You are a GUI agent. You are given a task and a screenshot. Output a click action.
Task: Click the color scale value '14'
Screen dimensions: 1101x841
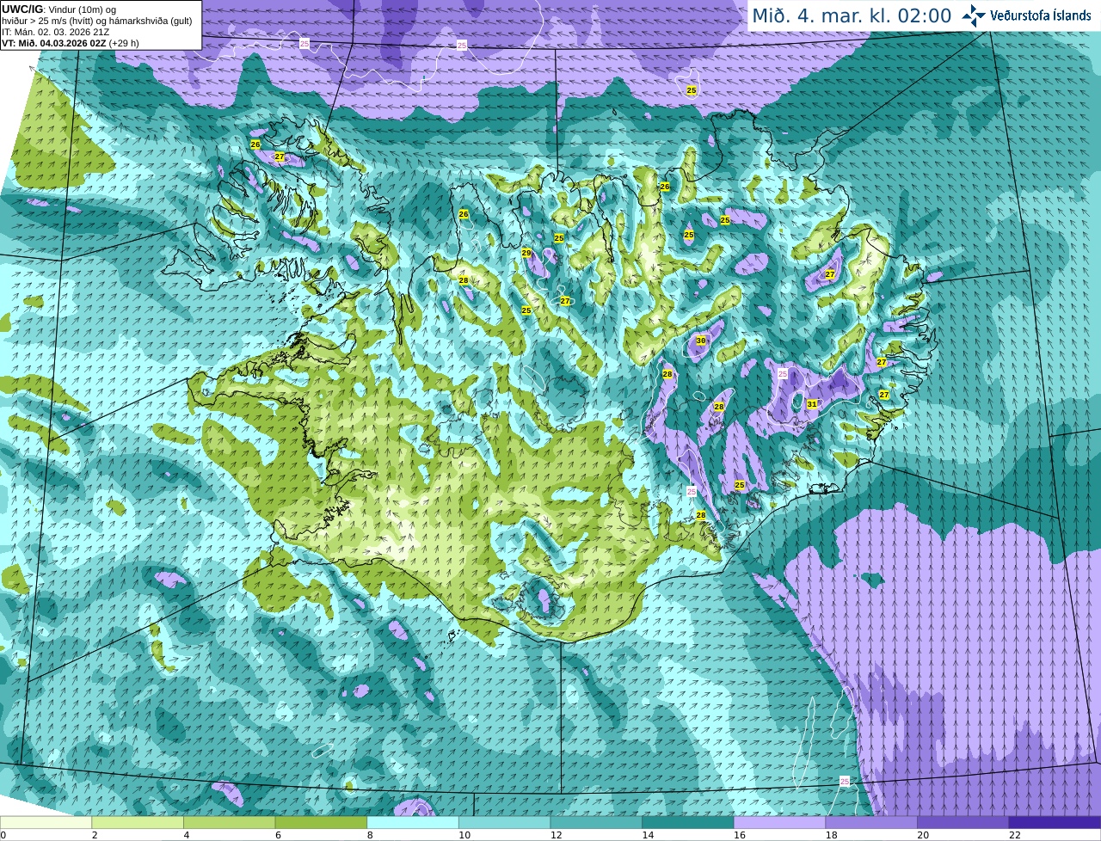point(648,835)
